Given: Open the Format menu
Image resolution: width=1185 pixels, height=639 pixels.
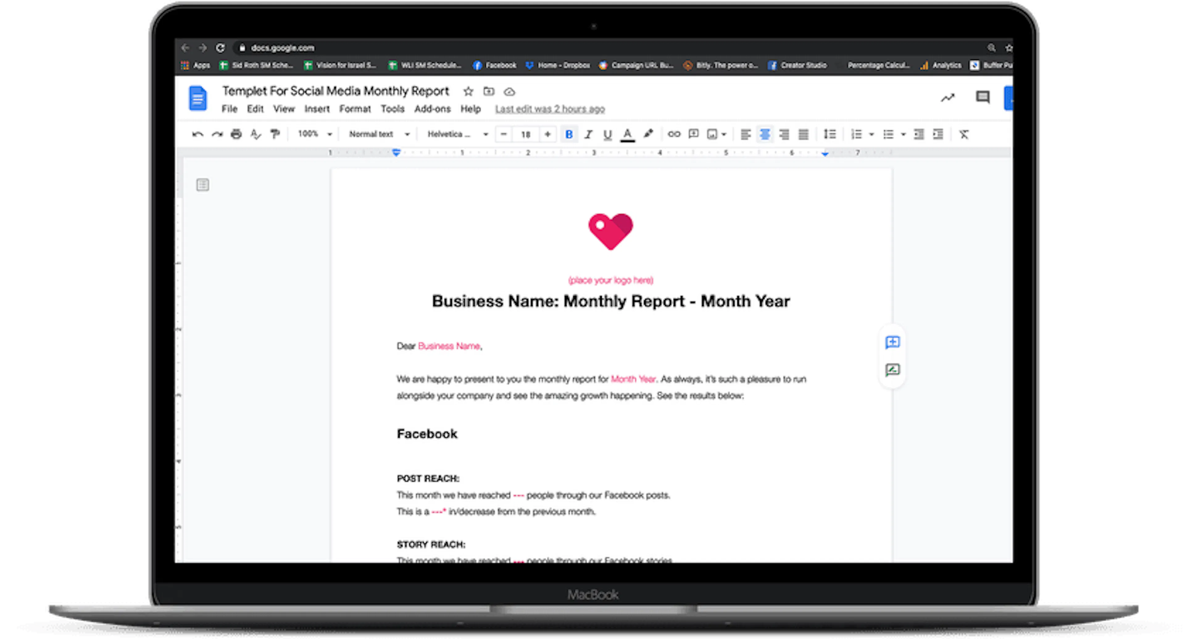Looking at the screenshot, I should [x=355, y=109].
